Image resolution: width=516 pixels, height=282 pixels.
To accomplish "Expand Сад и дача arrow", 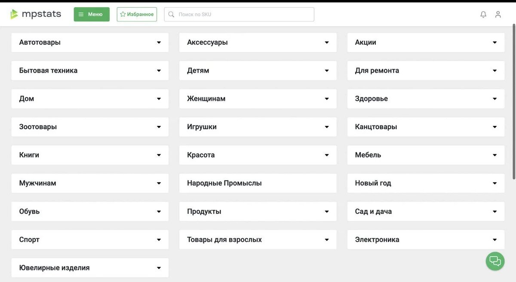I will [494, 211].
